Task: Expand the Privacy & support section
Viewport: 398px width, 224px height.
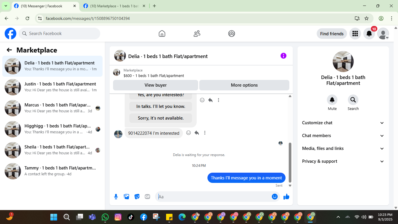Action: 343,161
